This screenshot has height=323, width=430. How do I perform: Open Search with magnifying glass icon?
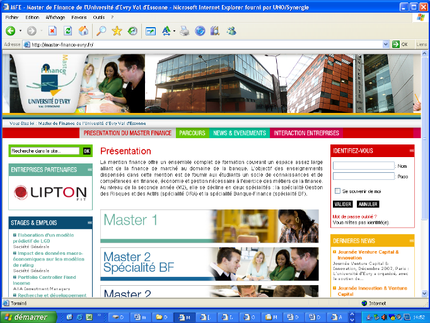pyautogui.click(x=101, y=31)
